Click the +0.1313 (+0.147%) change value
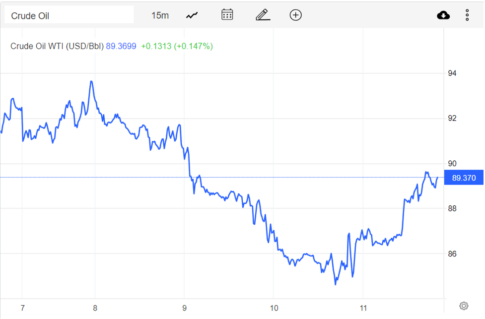Screen dimensions: 485x319 177,46
